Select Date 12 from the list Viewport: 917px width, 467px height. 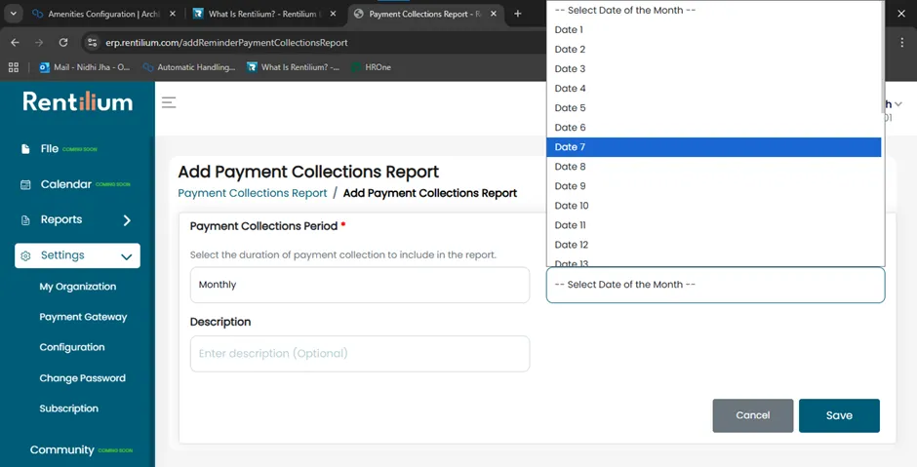click(713, 245)
